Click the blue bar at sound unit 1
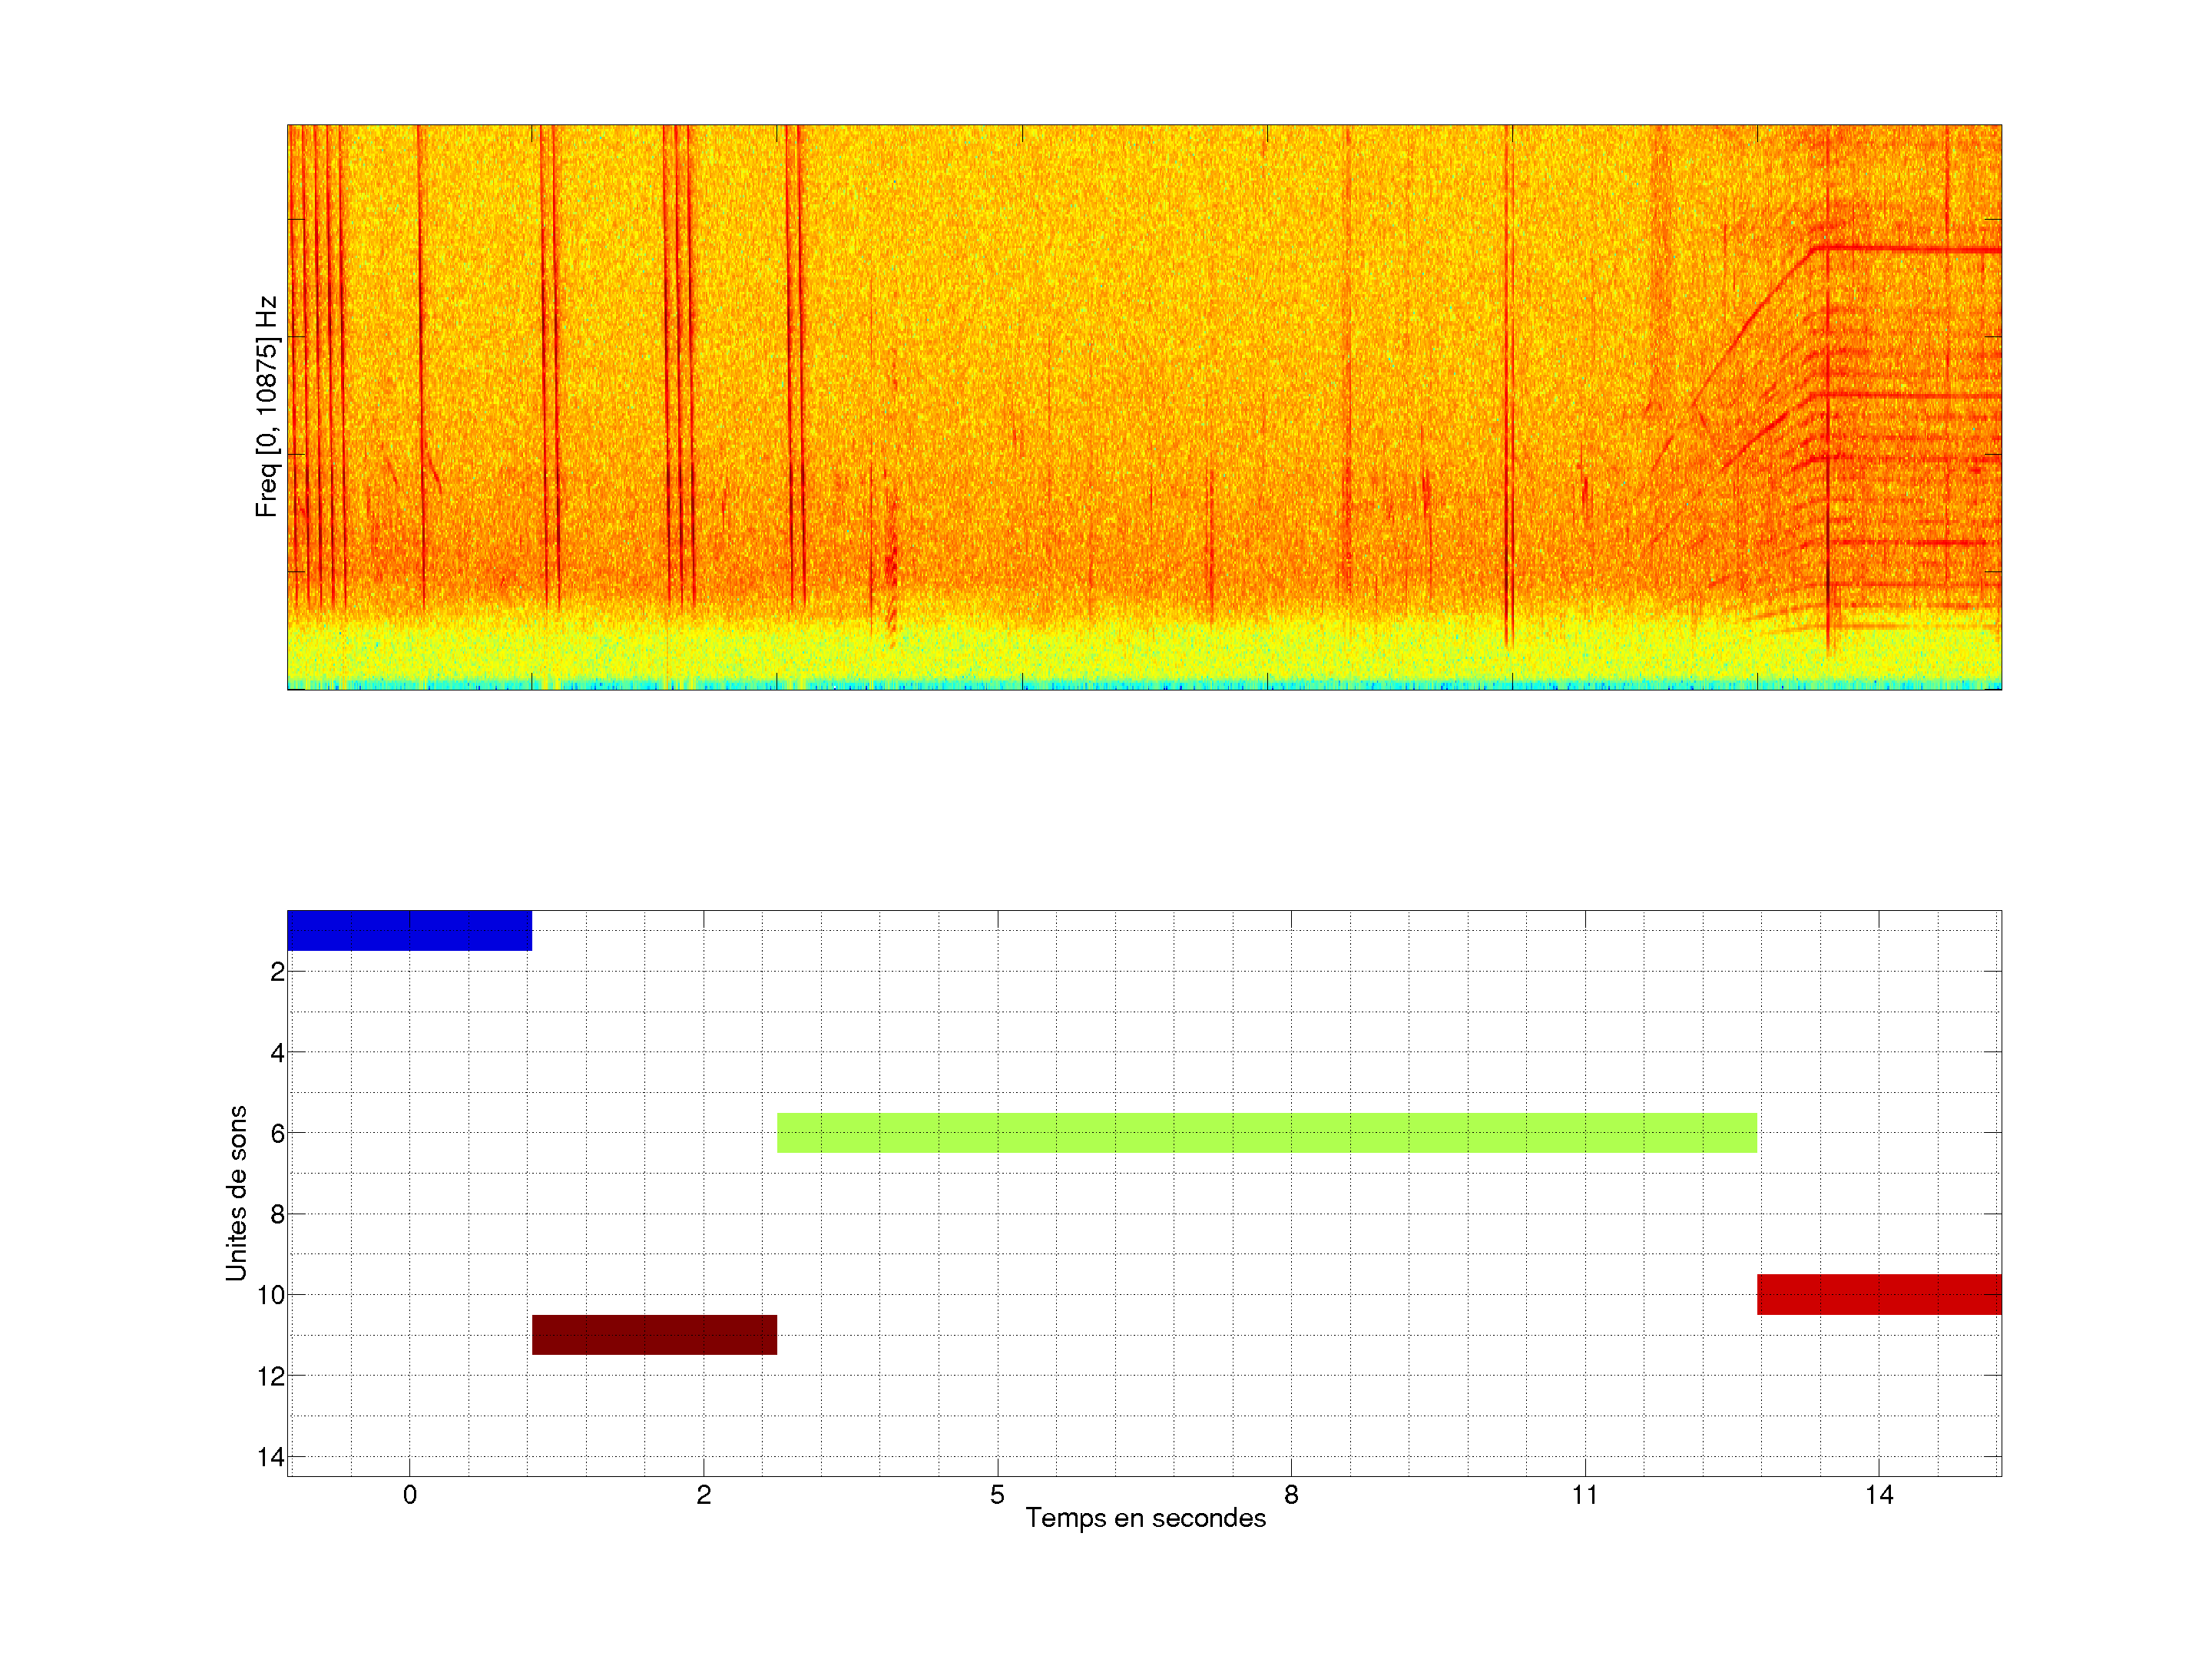2212x1659 pixels. (x=409, y=930)
